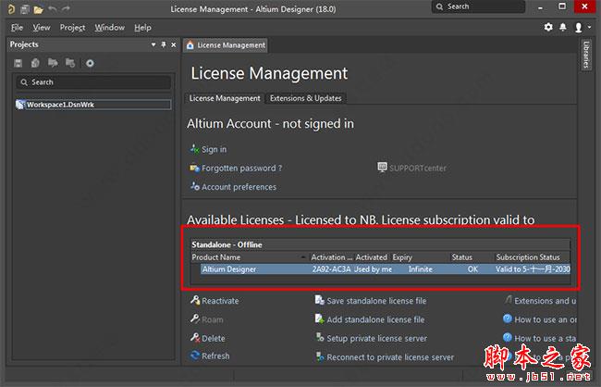Pin the Projects panel with pushpin icon
Screen dimensions: 601x387
click(165, 44)
